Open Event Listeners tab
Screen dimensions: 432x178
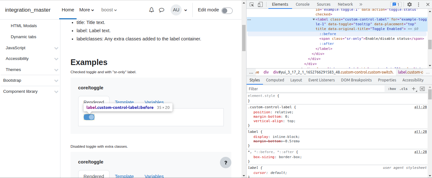[322, 80]
